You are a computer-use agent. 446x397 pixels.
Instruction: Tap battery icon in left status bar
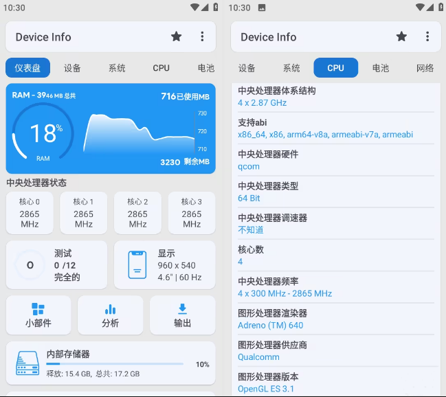click(216, 7)
